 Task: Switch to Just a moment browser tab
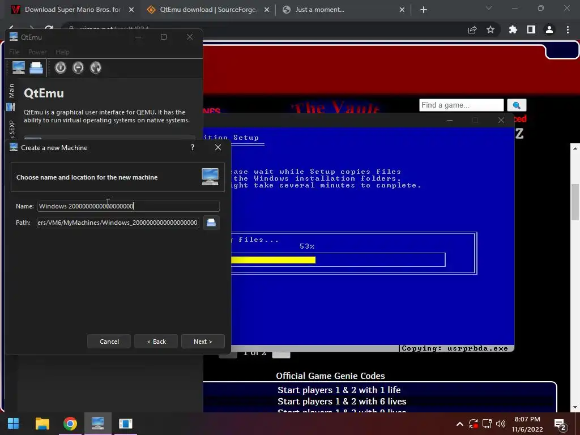(319, 10)
